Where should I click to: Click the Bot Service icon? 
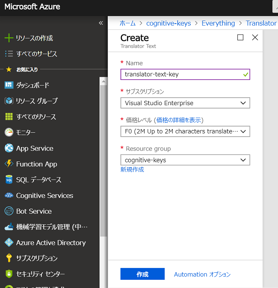tap(9, 211)
